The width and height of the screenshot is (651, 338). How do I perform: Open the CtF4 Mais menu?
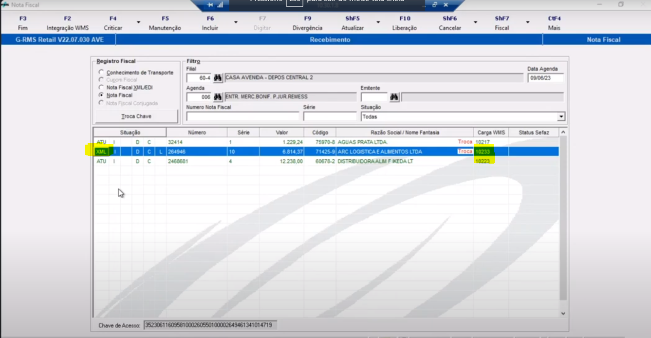[x=554, y=23]
